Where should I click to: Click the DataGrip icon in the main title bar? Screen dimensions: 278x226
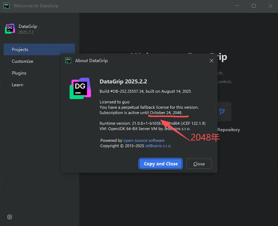tap(7, 6)
